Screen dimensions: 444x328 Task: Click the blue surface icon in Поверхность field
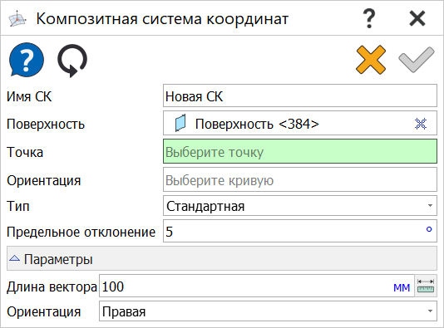point(180,123)
